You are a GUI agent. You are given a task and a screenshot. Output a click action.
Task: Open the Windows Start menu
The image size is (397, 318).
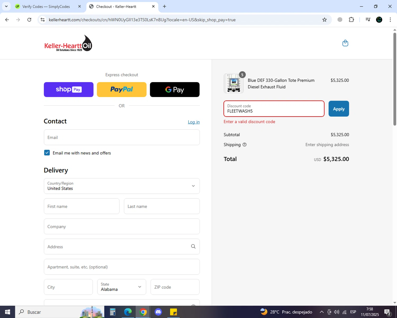[x=7, y=312]
